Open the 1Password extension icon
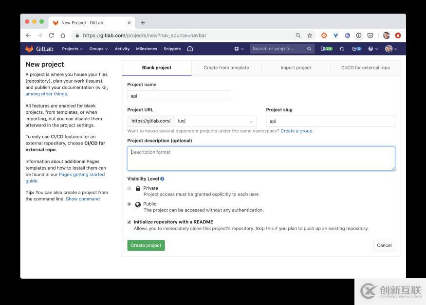The image size is (426, 305). pyautogui.click(x=359, y=36)
